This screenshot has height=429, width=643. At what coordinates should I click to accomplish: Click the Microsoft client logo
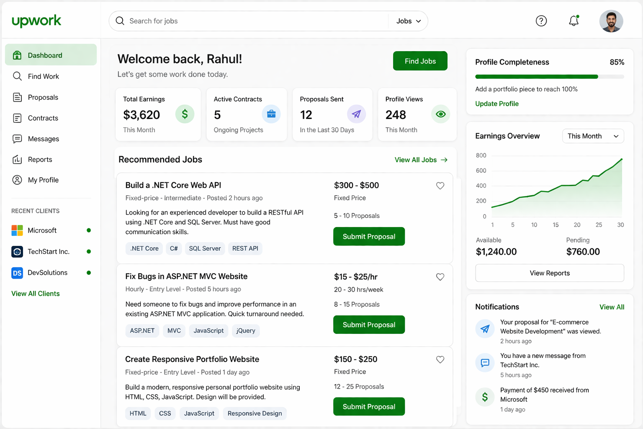point(17,230)
